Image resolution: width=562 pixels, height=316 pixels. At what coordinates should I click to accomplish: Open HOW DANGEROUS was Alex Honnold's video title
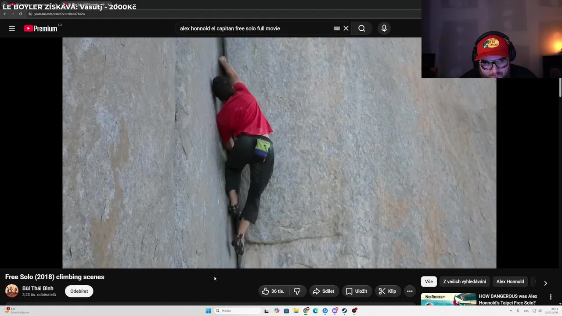[508, 299]
